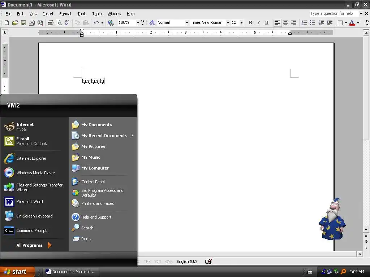Click the Search toolbar icon

pyautogui.click(x=40, y=23)
